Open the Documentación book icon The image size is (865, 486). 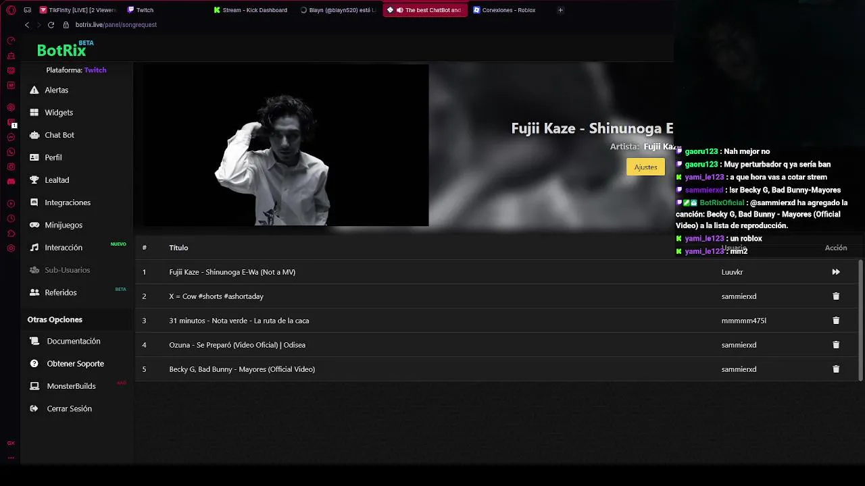pyautogui.click(x=34, y=341)
